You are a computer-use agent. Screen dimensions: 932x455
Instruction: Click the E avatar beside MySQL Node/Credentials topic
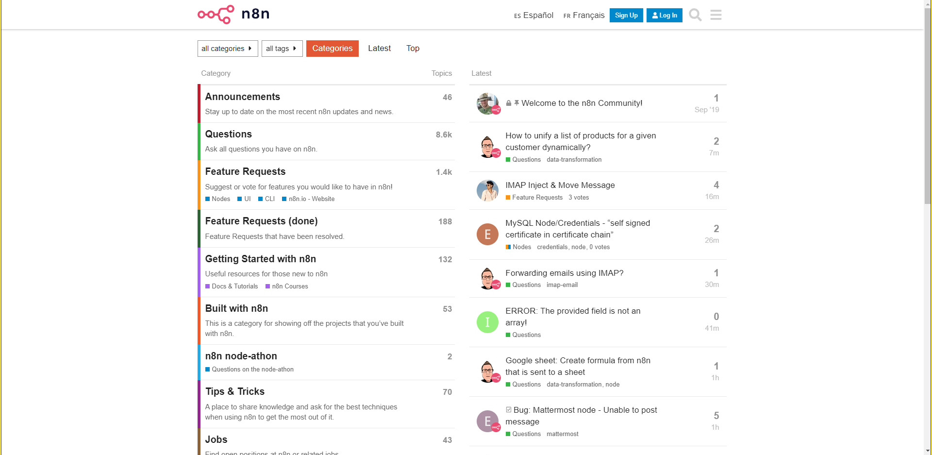click(x=487, y=235)
